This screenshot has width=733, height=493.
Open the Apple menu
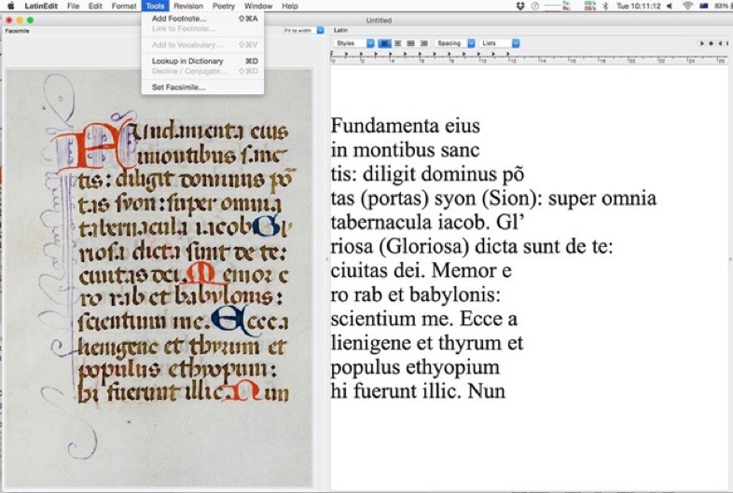point(11,7)
